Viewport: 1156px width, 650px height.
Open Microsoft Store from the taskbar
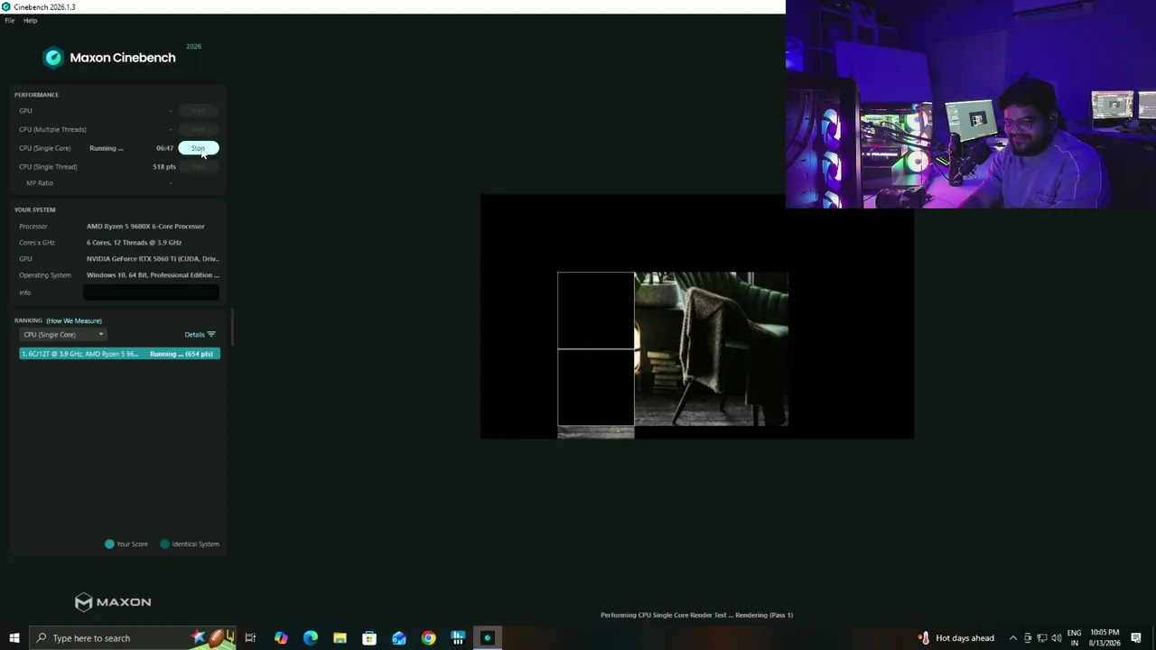[369, 638]
